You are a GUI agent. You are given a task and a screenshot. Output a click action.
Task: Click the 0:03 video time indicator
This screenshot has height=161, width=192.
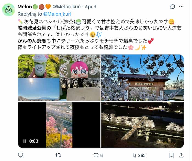34,141
